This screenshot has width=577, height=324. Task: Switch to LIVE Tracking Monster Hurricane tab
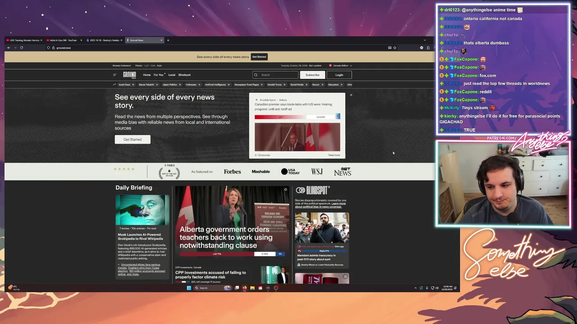tap(23, 40)
